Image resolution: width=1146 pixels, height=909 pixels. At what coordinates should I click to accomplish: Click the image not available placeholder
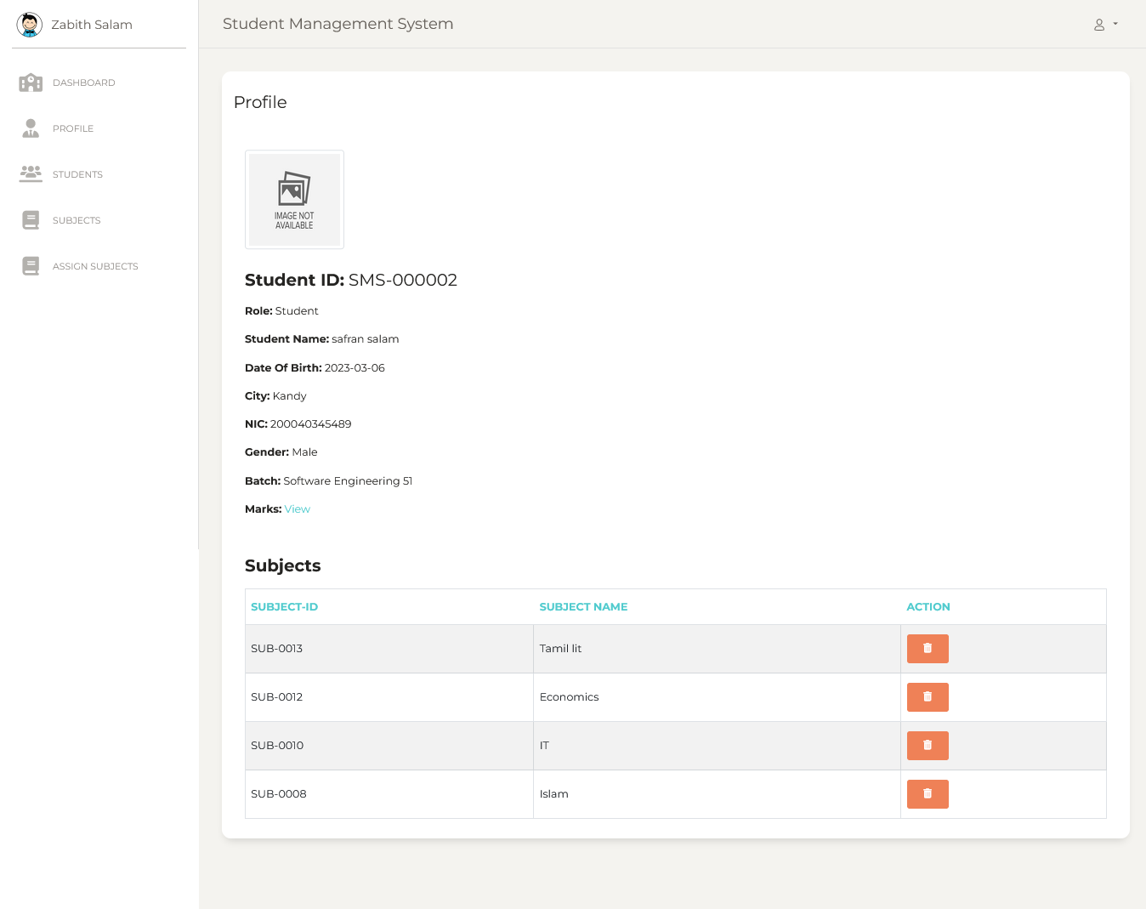[294, 199]
